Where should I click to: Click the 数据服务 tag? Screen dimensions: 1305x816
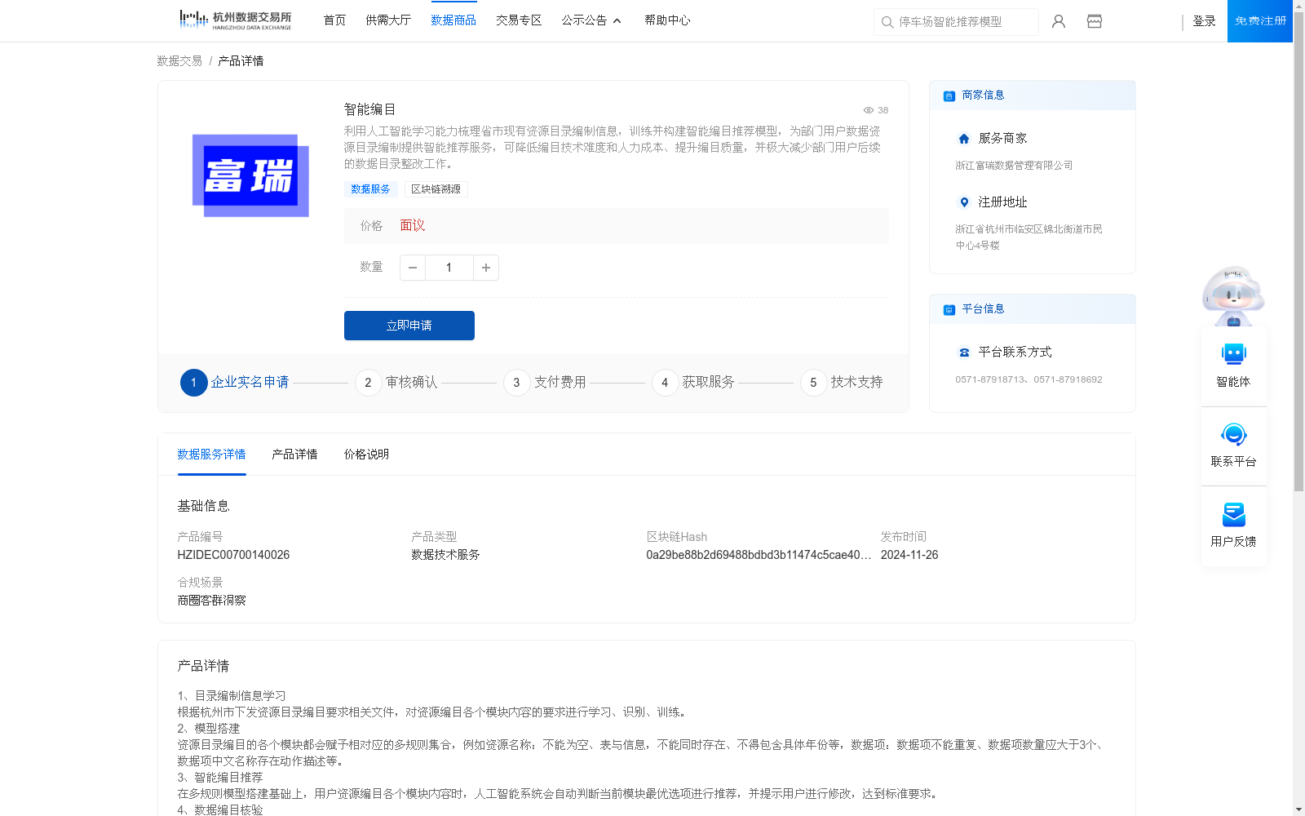pyautogui.click(x=370, y=189)
